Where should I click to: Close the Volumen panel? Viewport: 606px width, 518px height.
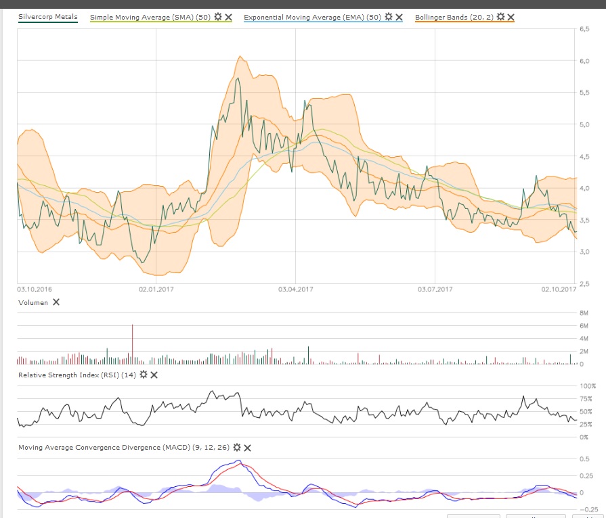(x=56, y=302)
